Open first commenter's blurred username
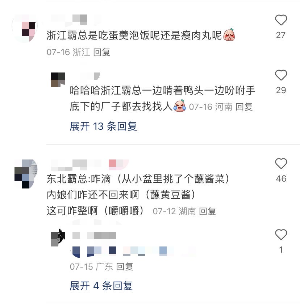 76,20
